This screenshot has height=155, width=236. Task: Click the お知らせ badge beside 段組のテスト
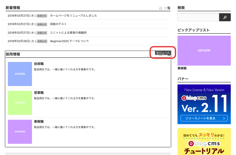[42, 24]
